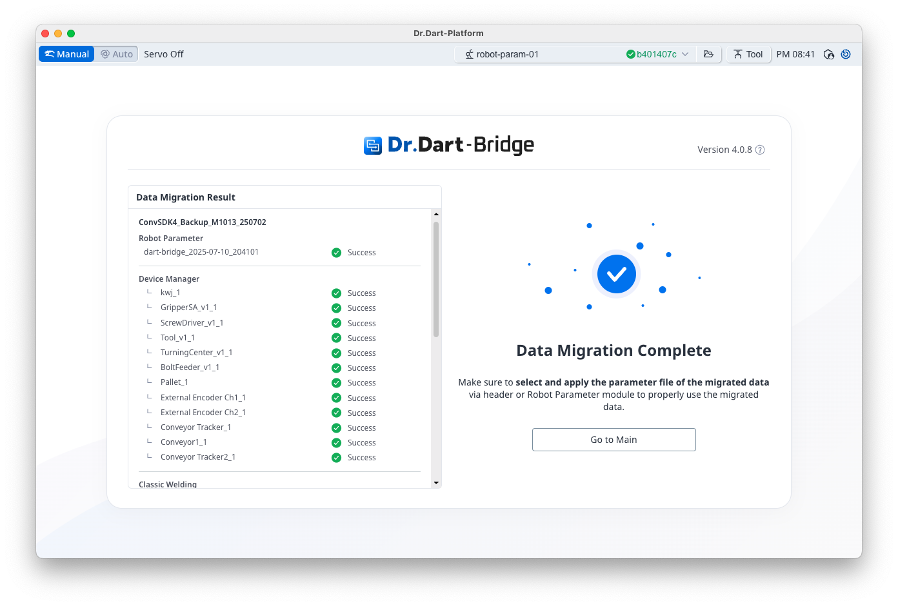The height and width of the screenshot is (606, 898).
Task: Click the migration list scroll up arrow
Action: [x=436, y=214]
